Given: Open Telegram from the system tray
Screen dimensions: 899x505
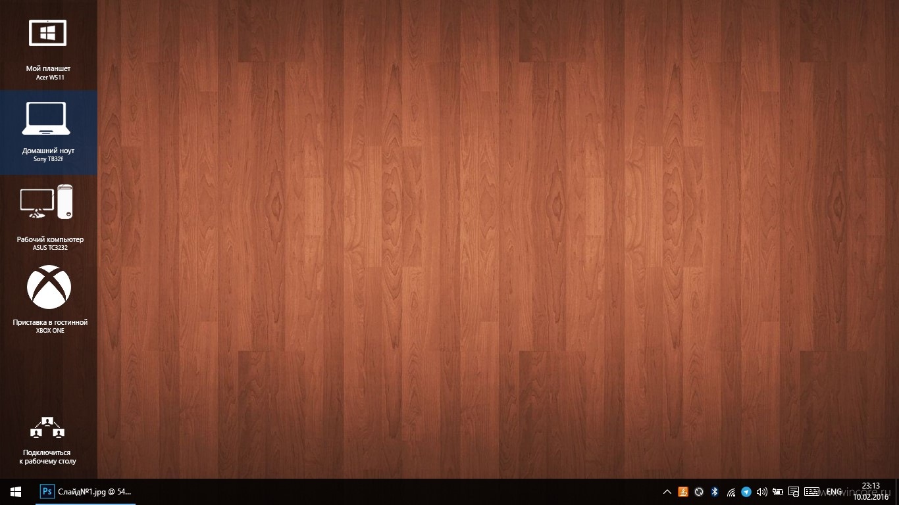Looking at the screenshot, I should pos(746,492).
